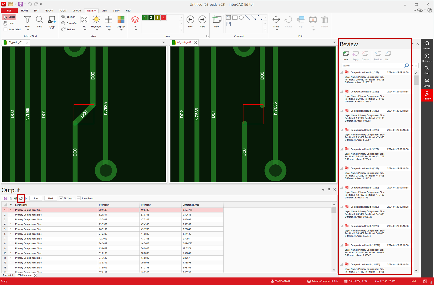Open the Display dropdown arrow

[x=121, y=30]
